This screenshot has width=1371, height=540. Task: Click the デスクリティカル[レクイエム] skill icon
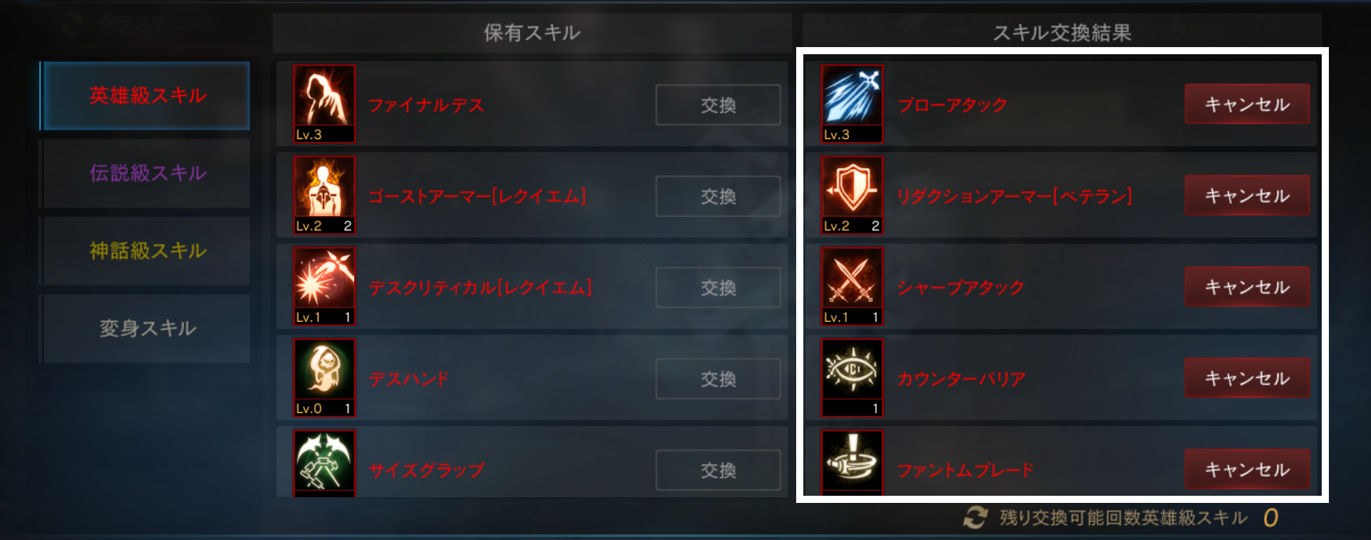pos(324,286)
